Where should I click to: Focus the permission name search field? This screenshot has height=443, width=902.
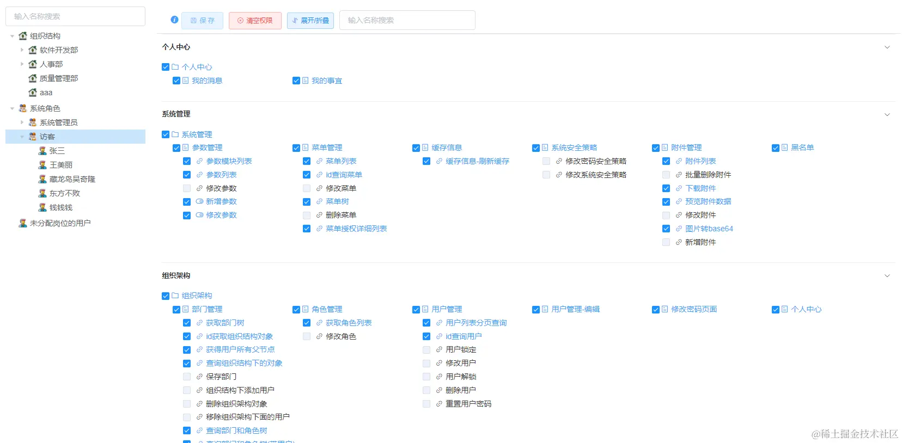click(407, 20)
